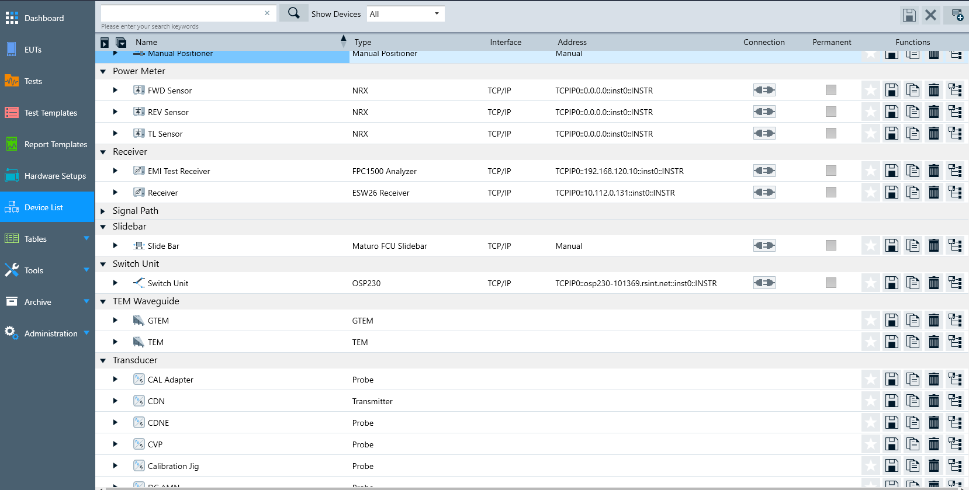This screenshot has height=490, width=969.
Task: Collapse the Power Meter group
Action: 103,71
